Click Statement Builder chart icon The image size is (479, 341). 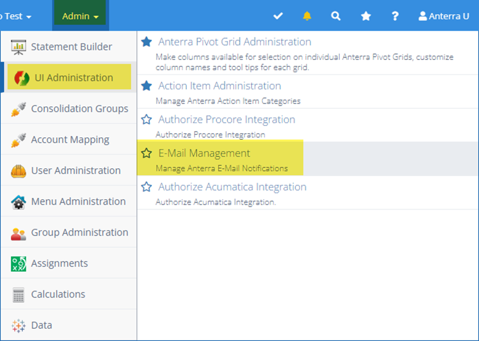pos(19,47)
